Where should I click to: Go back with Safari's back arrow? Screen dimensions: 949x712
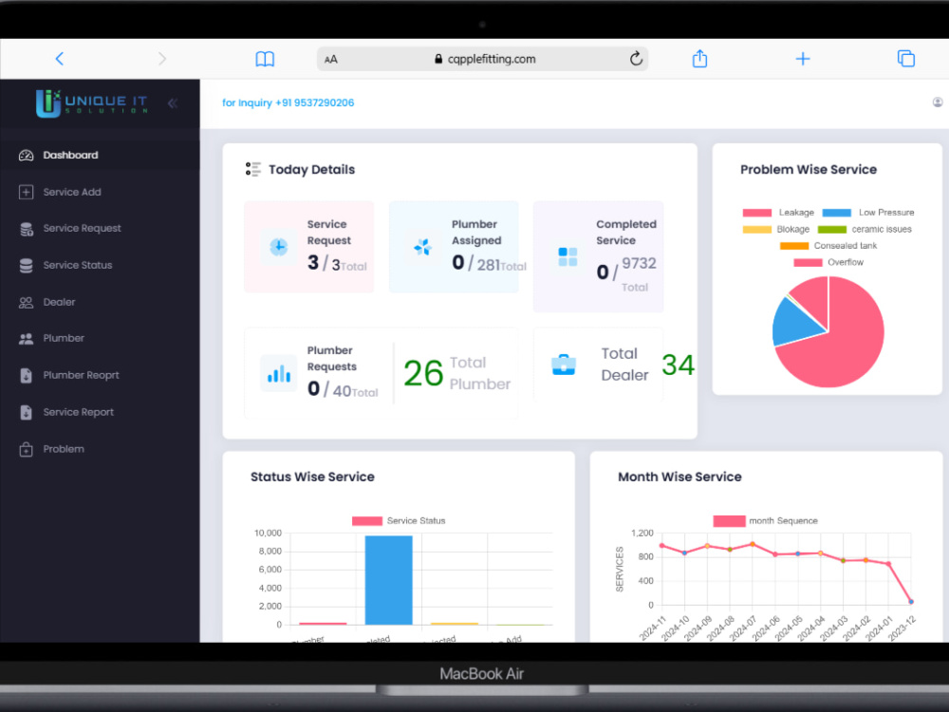[x=59, y=59]
